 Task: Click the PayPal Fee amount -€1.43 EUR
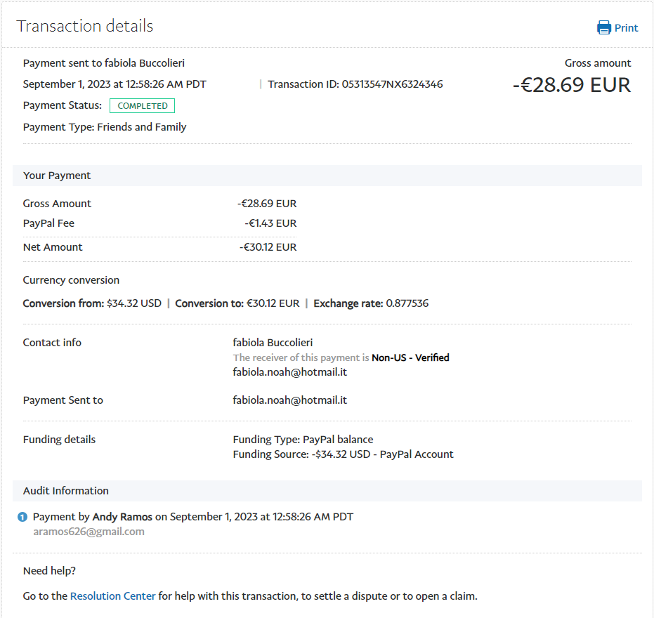(x=270, y=223)
